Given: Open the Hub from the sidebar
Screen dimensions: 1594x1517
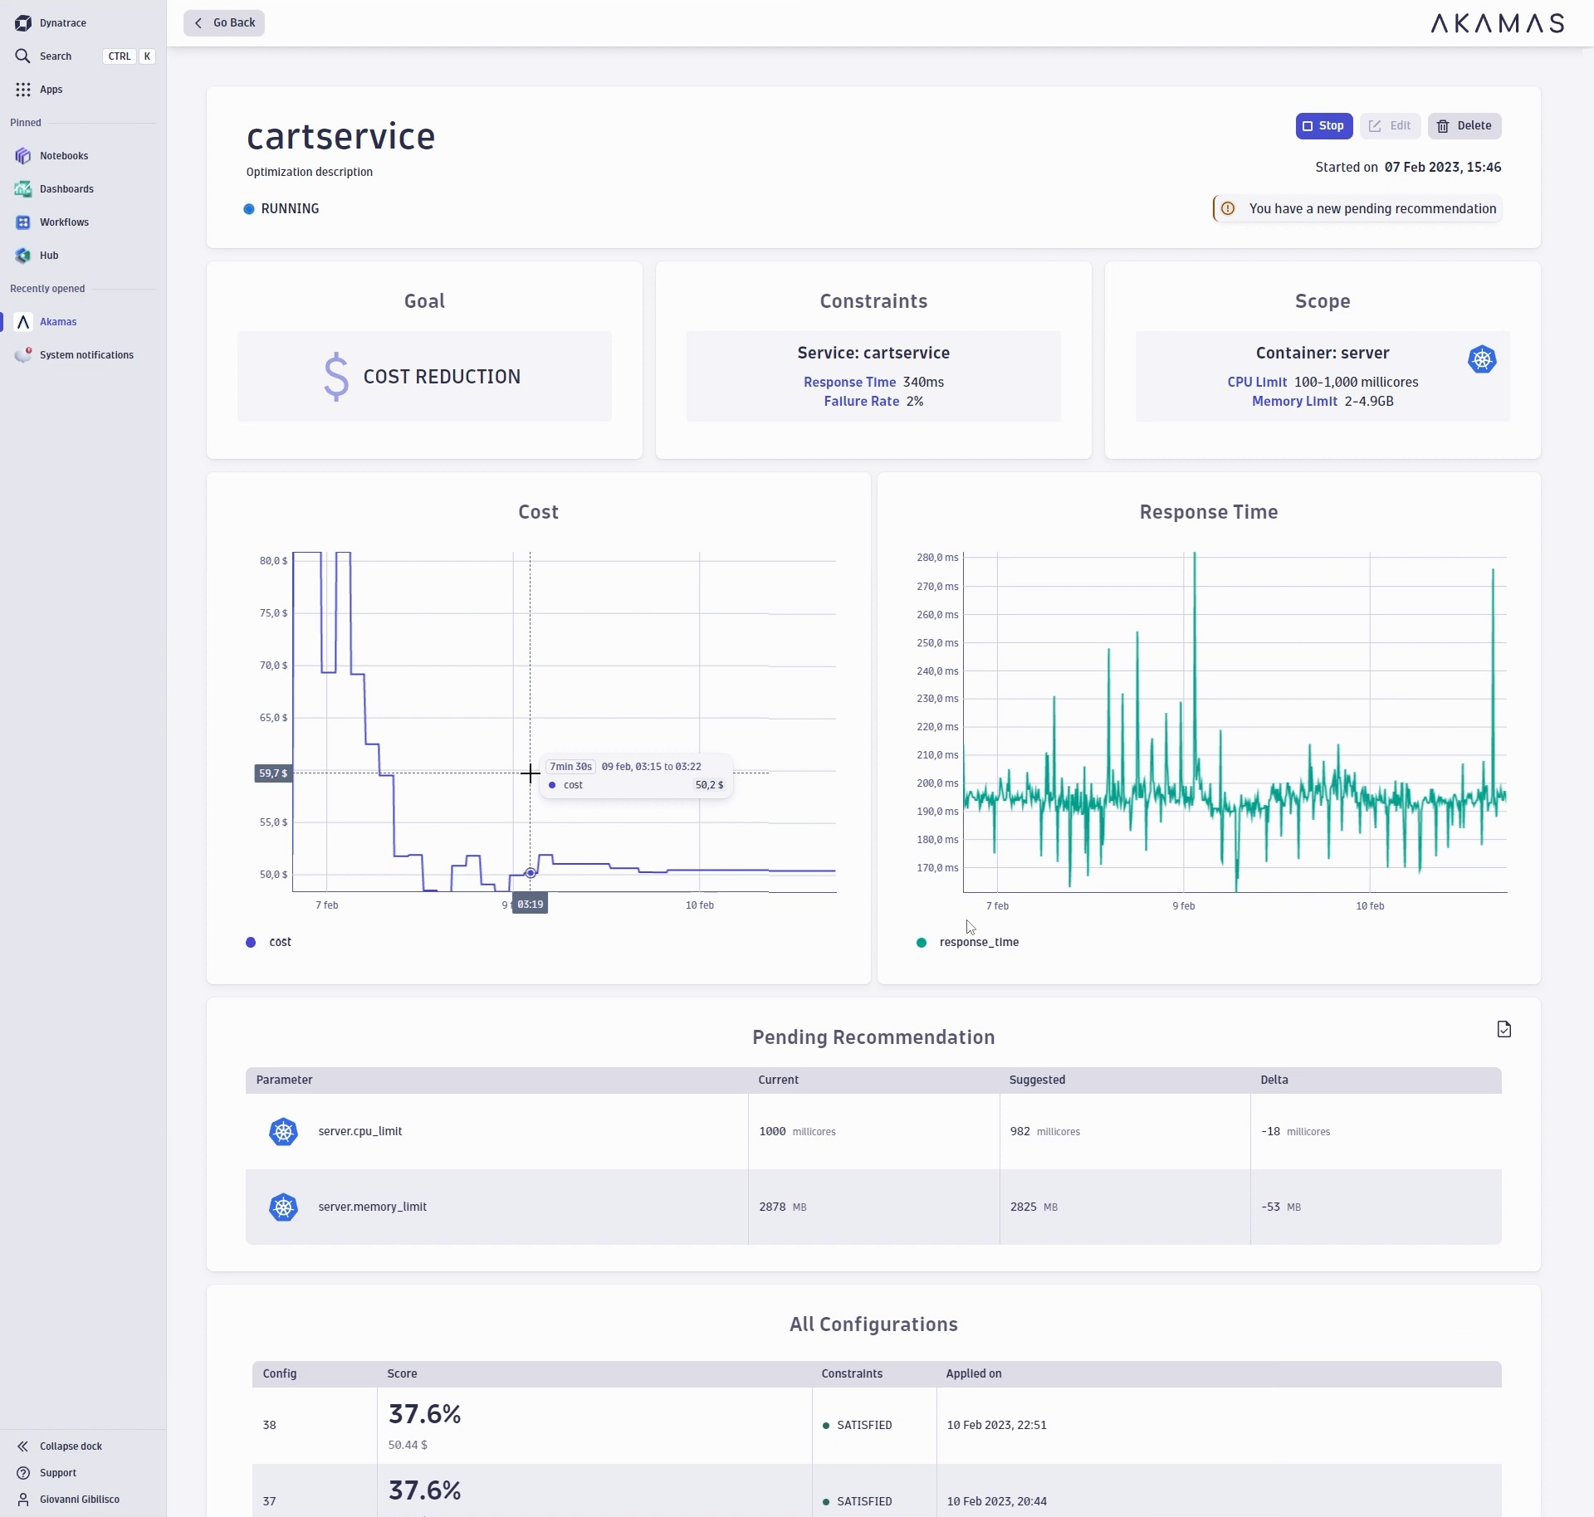Looking at the screenshot, I should tap(50, 255).
